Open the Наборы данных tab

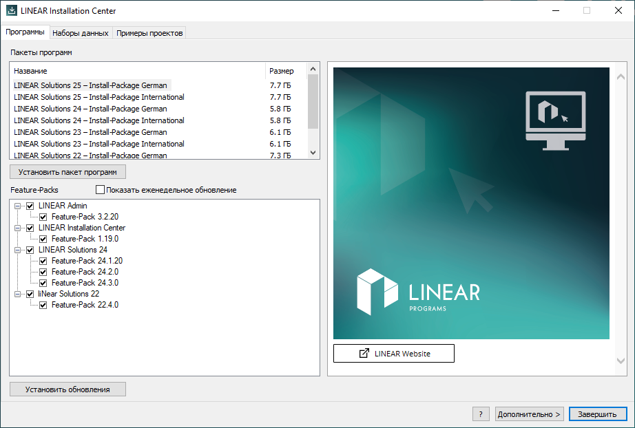(80, 33)
